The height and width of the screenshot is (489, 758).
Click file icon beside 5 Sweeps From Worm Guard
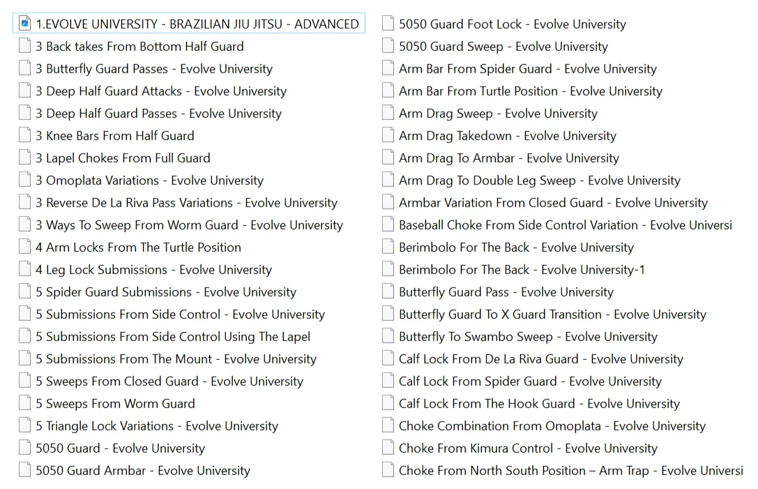point(25,403)
